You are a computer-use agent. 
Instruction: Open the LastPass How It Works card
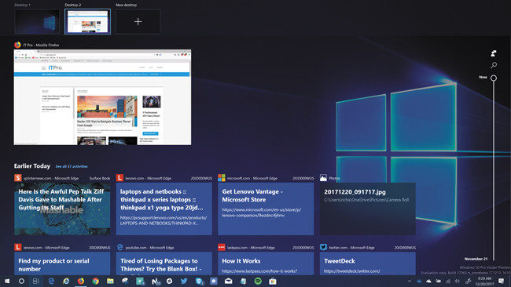tap(266, 263)
